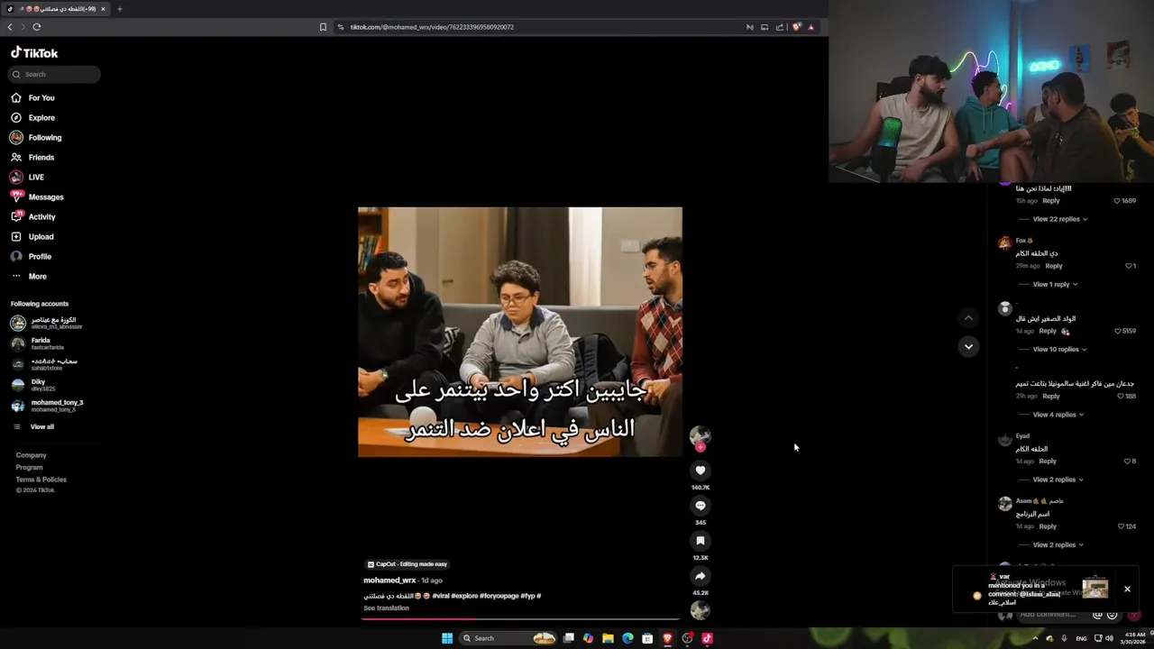Expand View 1 reply

click(1055, 284)
